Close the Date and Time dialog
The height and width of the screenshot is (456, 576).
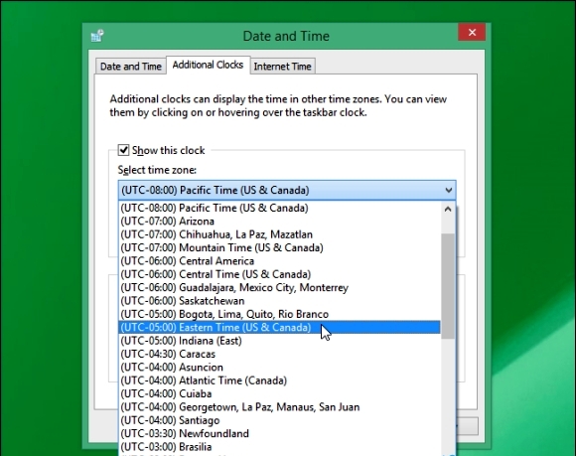tap(472, 33)
